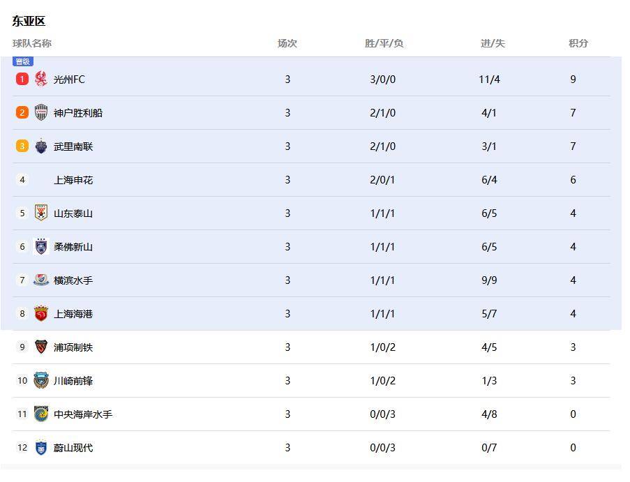Open the 上海申花 team name link

click(x=73, y=180)
